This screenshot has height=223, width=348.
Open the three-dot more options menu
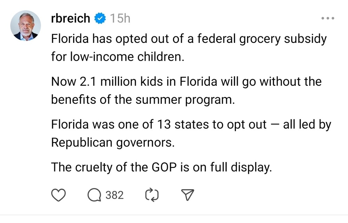328,18
